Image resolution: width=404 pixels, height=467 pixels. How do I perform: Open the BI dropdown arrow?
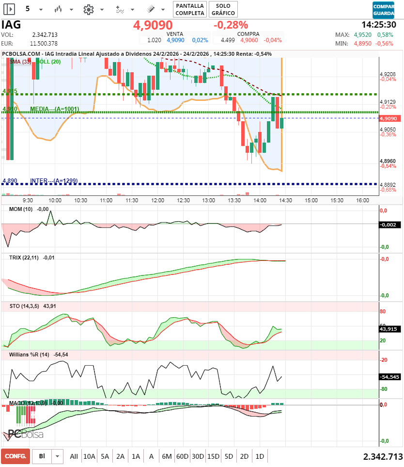[58, 456]
